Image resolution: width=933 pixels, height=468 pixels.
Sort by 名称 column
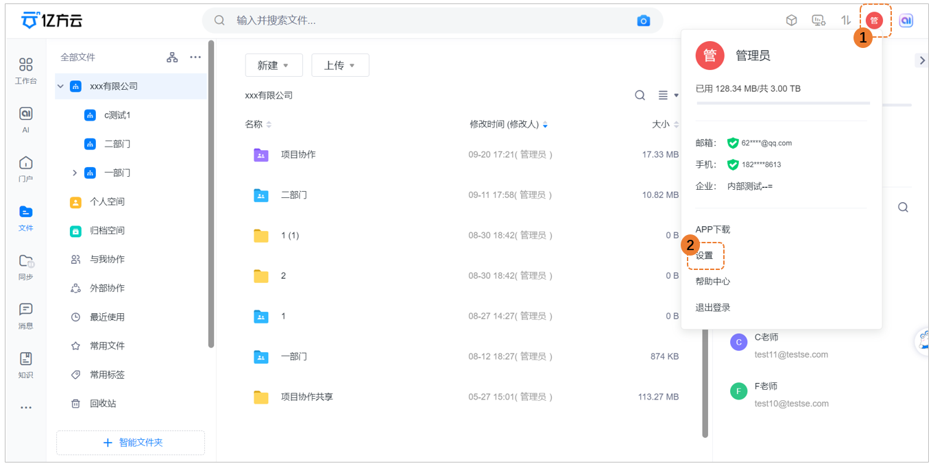(x=258, y=124)
